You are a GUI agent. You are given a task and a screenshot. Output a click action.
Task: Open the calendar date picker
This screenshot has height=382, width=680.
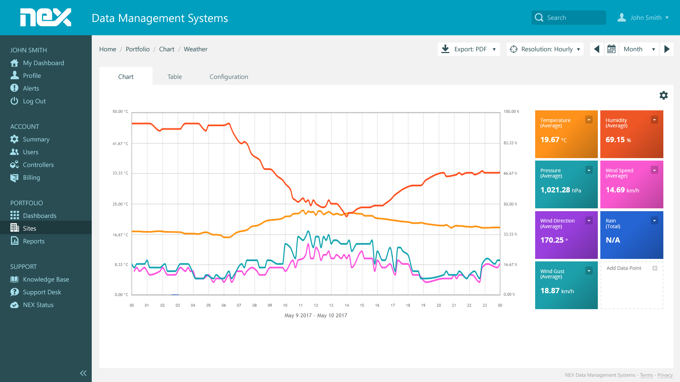(x=612, y=49)
